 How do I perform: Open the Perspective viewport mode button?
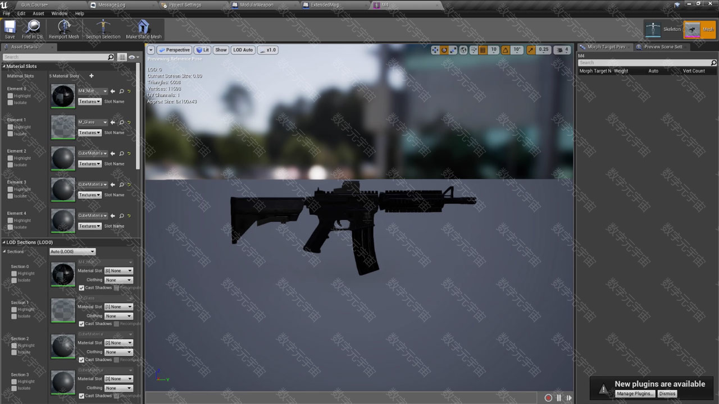click(174, 50)
